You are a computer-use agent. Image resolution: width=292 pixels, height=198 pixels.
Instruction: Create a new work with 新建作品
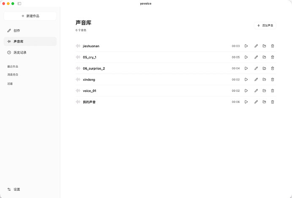[x=30, y=16]
